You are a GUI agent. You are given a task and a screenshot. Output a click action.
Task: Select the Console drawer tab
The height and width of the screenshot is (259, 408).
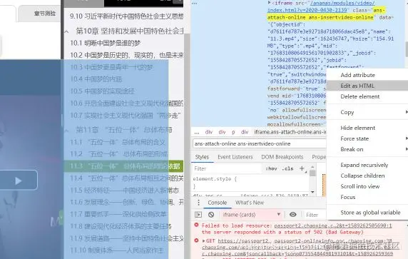click(218, 203)
